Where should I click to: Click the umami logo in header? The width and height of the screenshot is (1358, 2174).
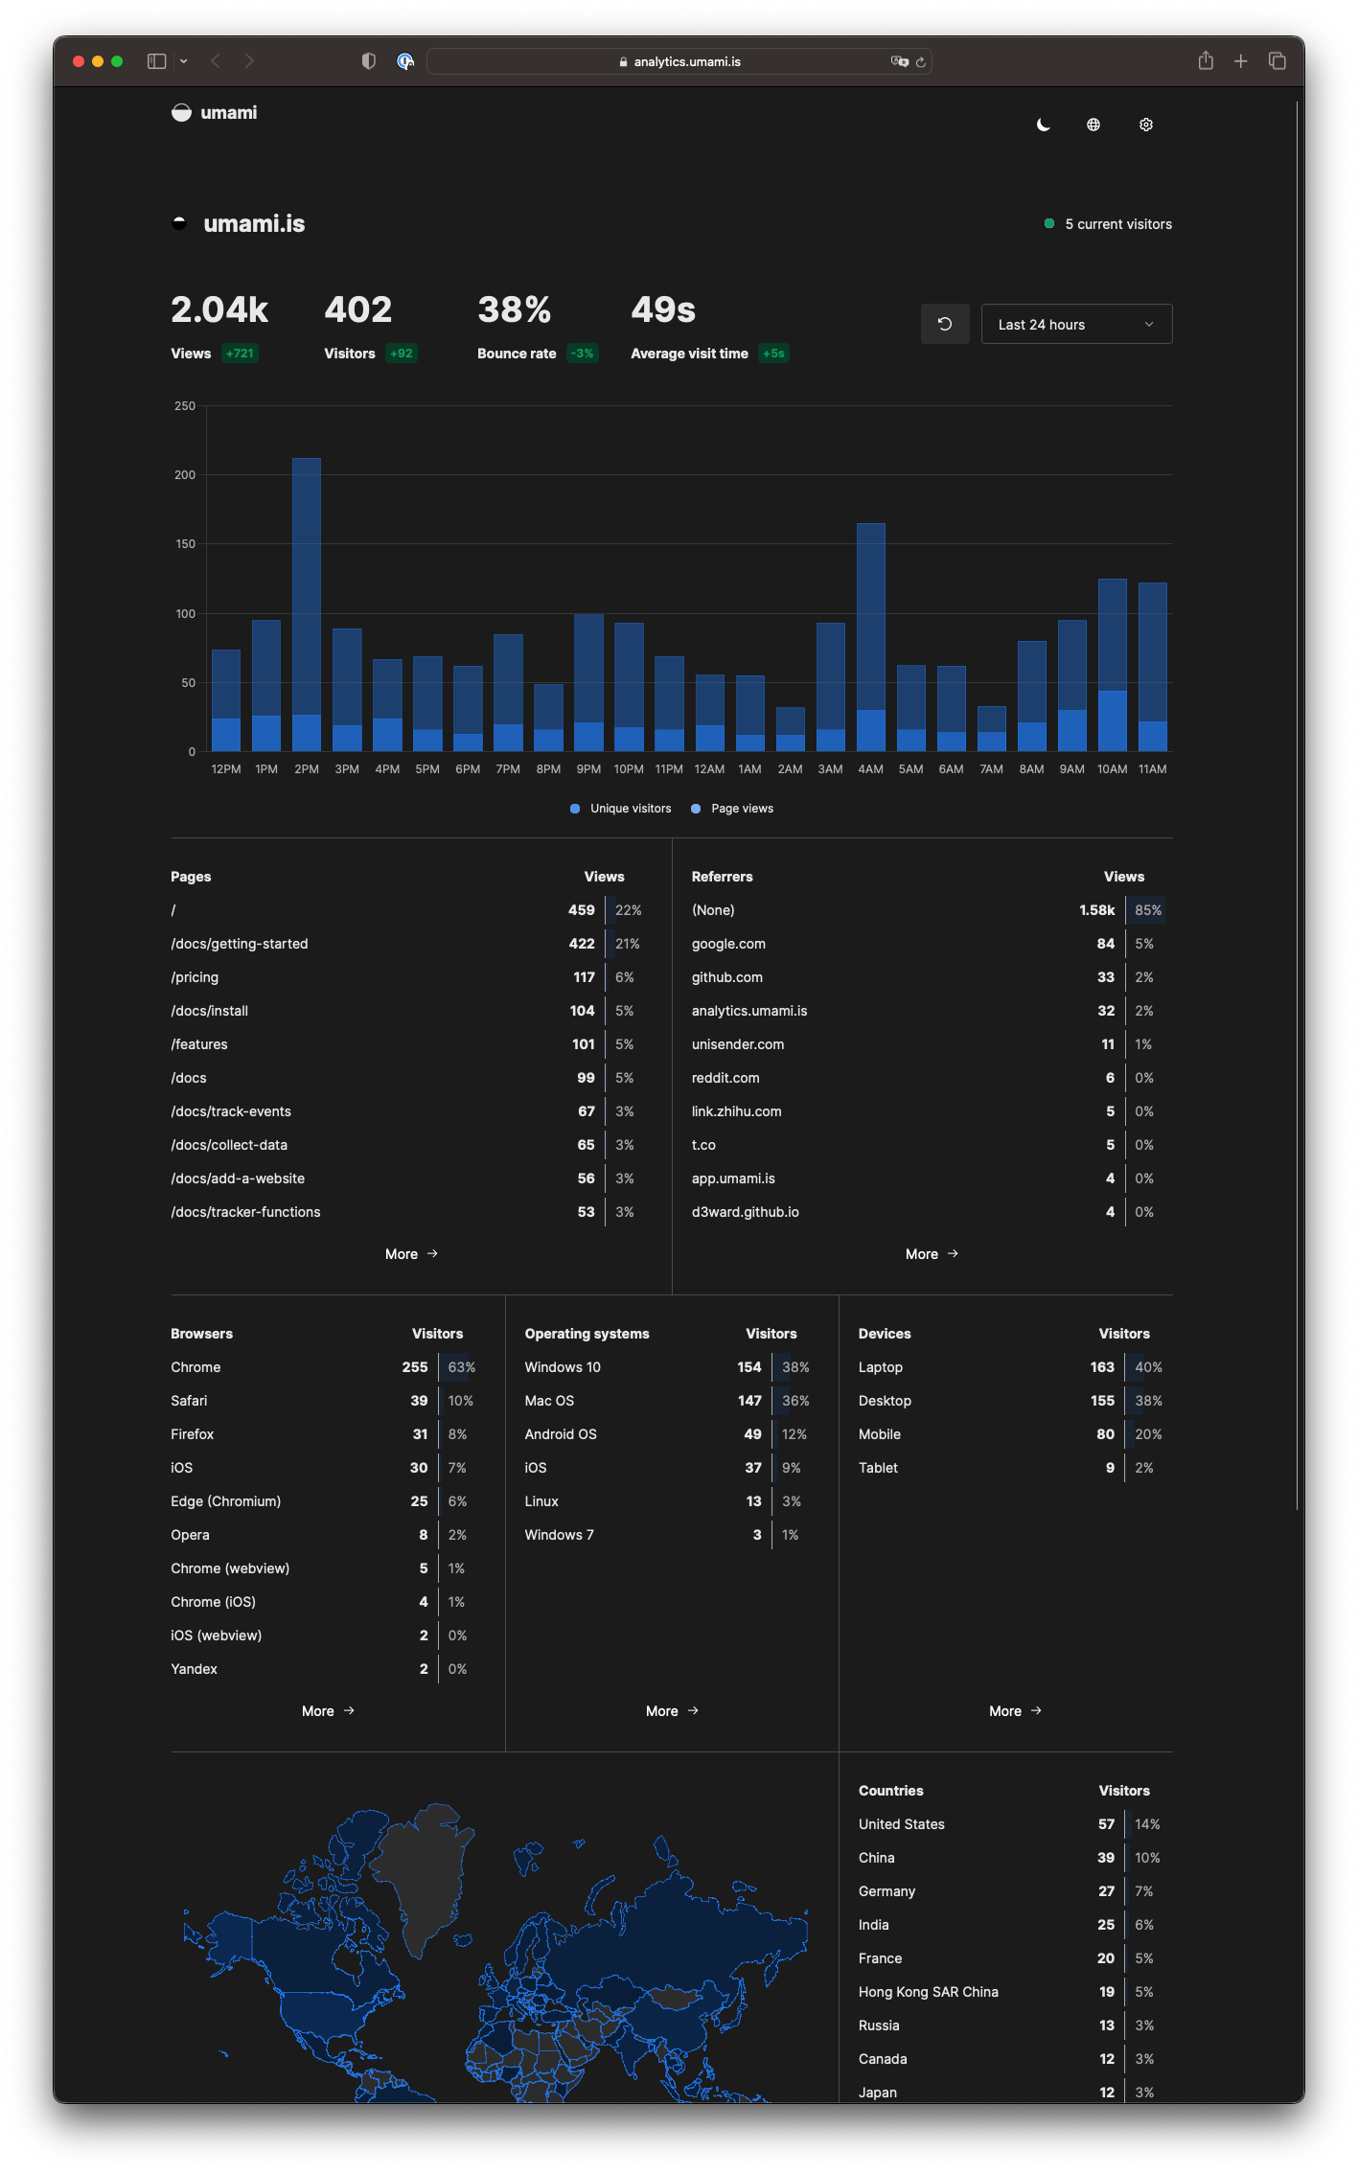click(214, 113)
